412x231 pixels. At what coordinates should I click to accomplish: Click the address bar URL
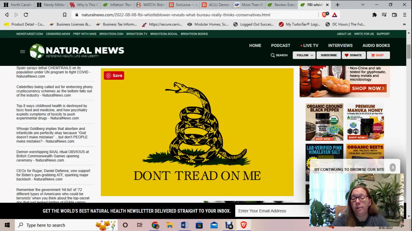pos(176,15)
